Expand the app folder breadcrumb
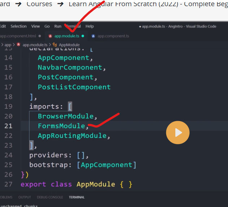The height and width of the screenshot is (207, 228). pos(8,45)
